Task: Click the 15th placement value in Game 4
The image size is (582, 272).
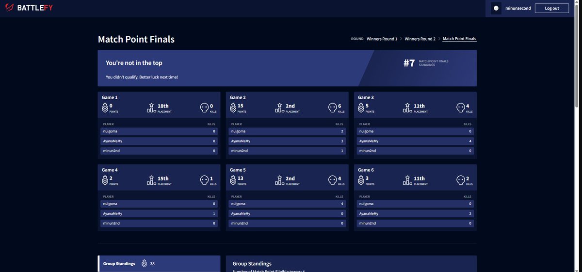Action: point(163,179)
